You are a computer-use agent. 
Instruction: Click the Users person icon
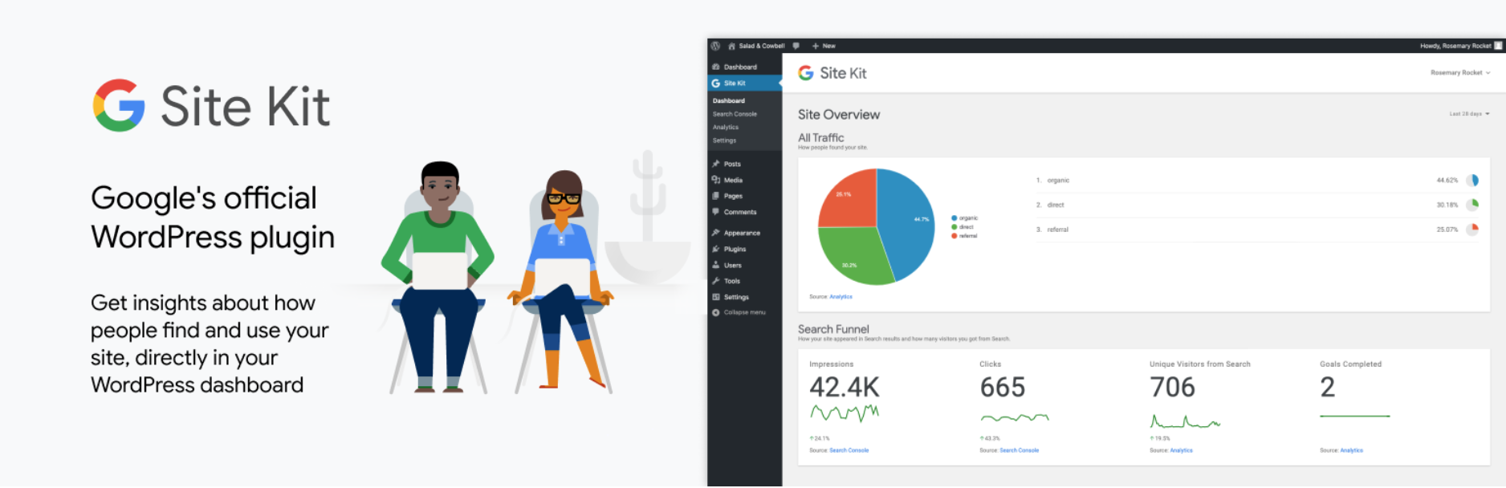716,265
